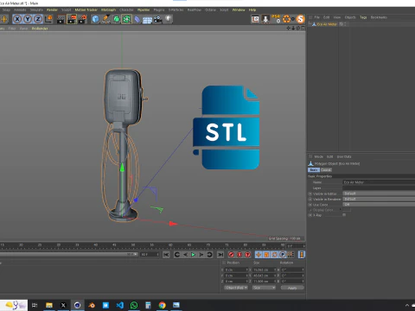The height and width of the screenshot is (311, 415).
Task: Go to previous key
Action: click(x=177, y=255)
